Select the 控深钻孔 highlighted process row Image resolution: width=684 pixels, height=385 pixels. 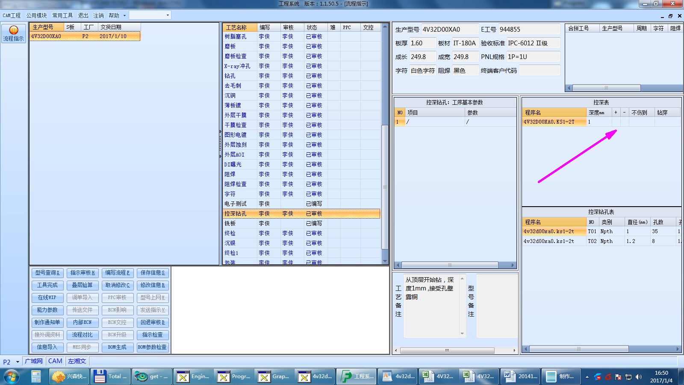[301, 213]
